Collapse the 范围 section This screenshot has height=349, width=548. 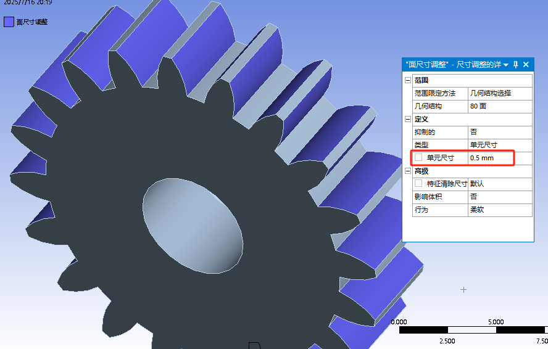[x=407, y=81]
